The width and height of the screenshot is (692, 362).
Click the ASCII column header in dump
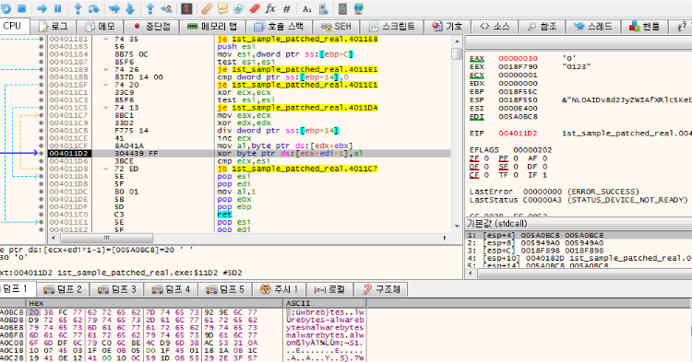point(325,303)
